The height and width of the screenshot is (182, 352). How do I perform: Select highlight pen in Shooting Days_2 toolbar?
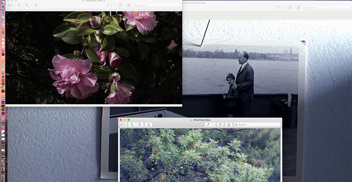[x=108, y=5]
